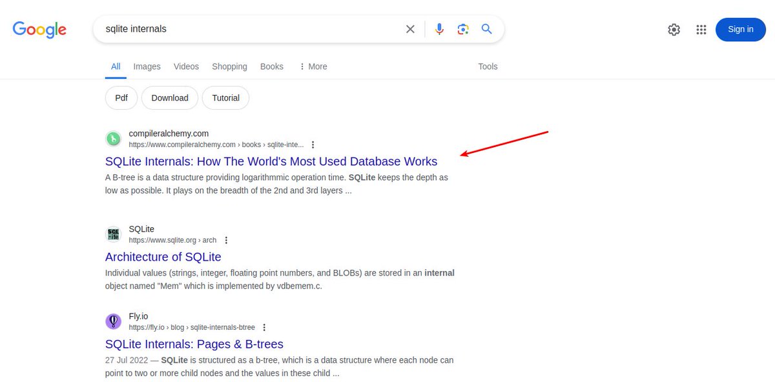Click the Sign in button
The height and width of the screenshot is (382, 775).
[740, 29]
